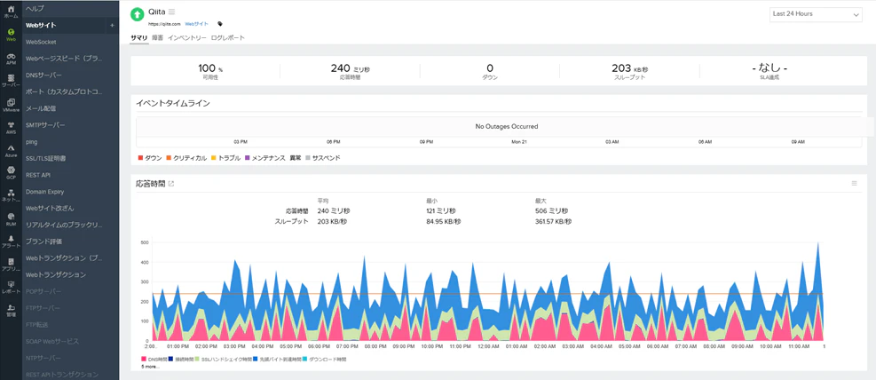Click the 100% 可用性 summary tile
The image size is (876, 380).
click(210, 72)
